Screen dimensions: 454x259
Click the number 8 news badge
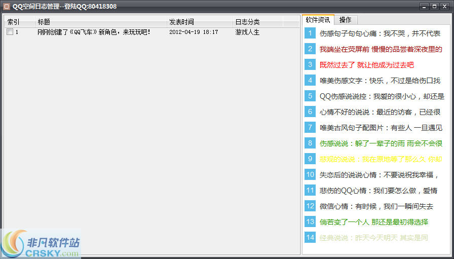pyautogui.click(x=310, y=143)
